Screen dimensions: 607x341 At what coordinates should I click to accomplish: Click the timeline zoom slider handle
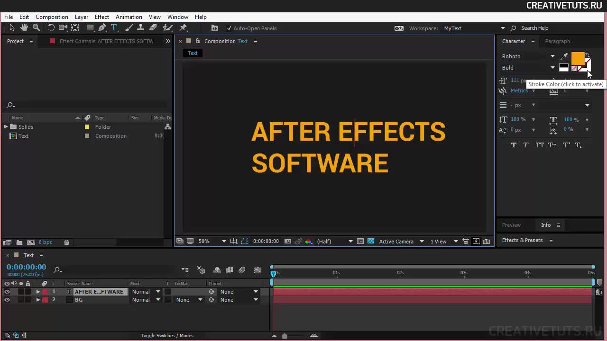tap(284, 336)
